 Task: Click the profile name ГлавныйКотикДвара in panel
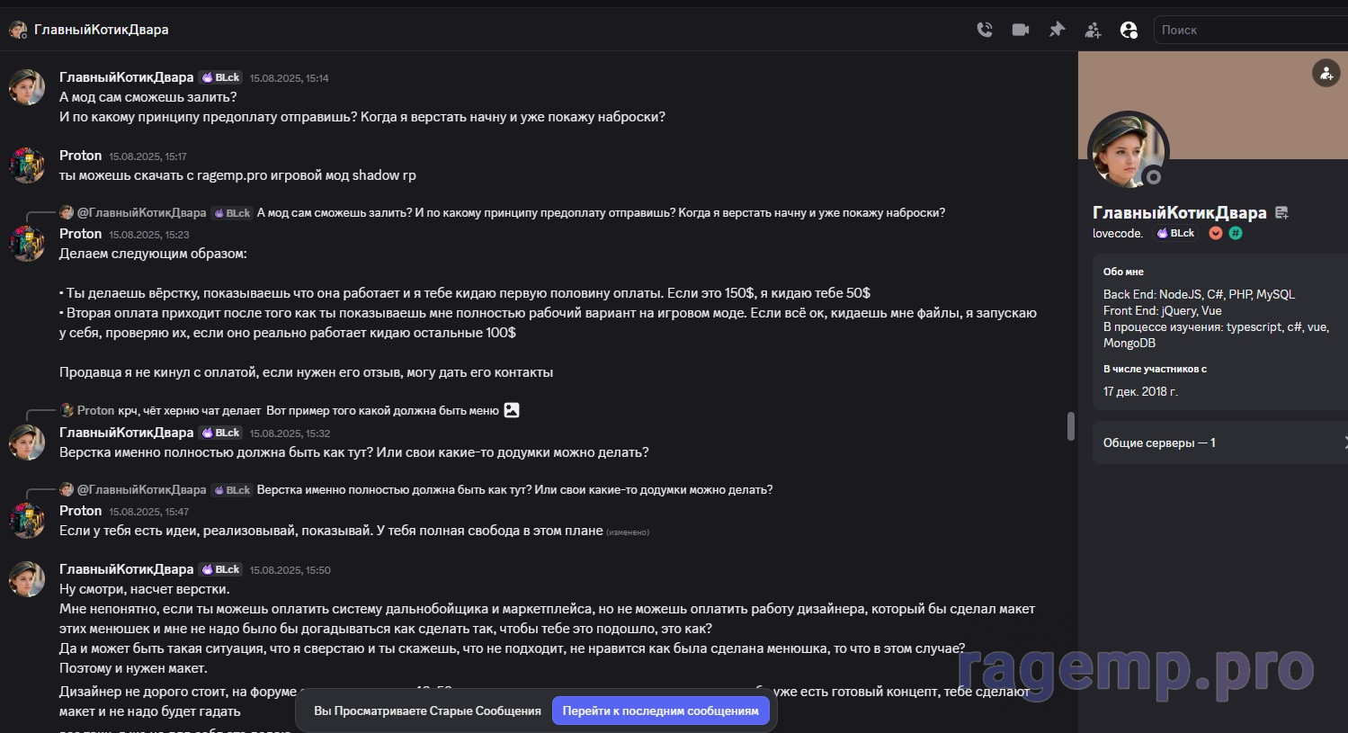coord(1179,213)
